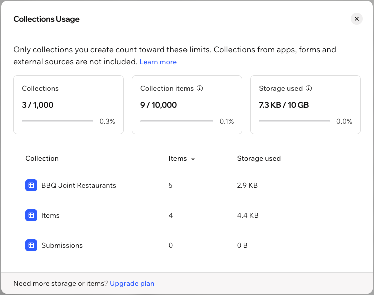
Task: Click the 3 / 1,000 collections count
Action: click(38, 105)
